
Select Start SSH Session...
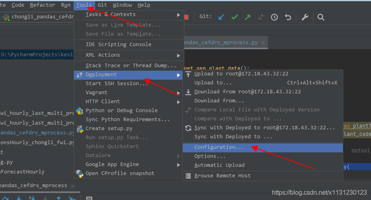[129, 84]
